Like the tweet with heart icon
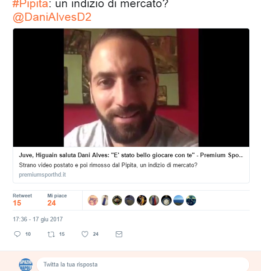 pyautogui.click(x=85, y=234)
